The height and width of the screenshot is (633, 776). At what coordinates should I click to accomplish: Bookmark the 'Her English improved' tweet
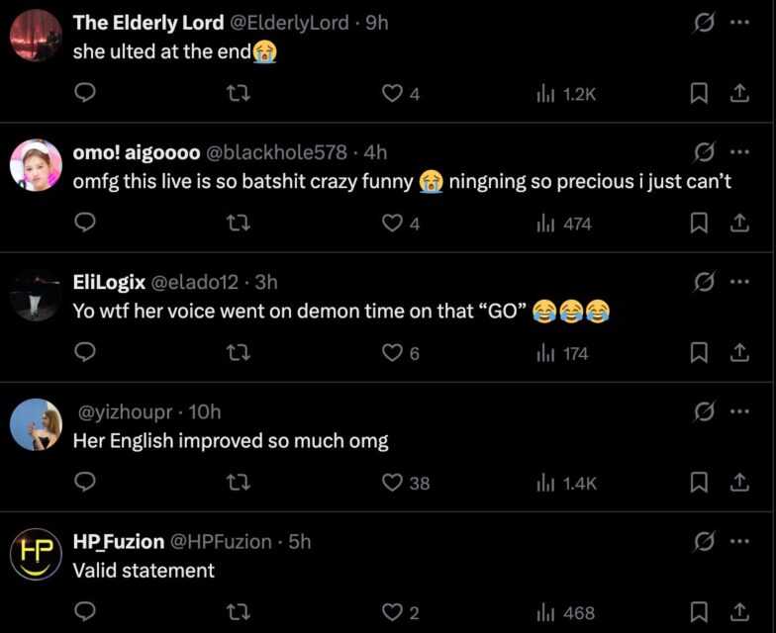pos(698,483)
